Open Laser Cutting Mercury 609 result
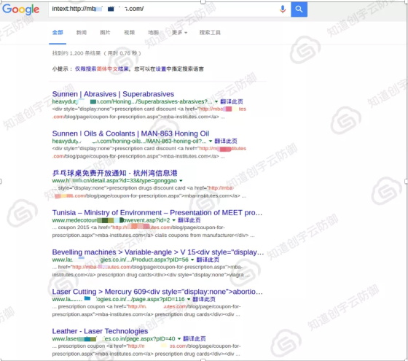408x361 pixels. [x=157, y=292]
